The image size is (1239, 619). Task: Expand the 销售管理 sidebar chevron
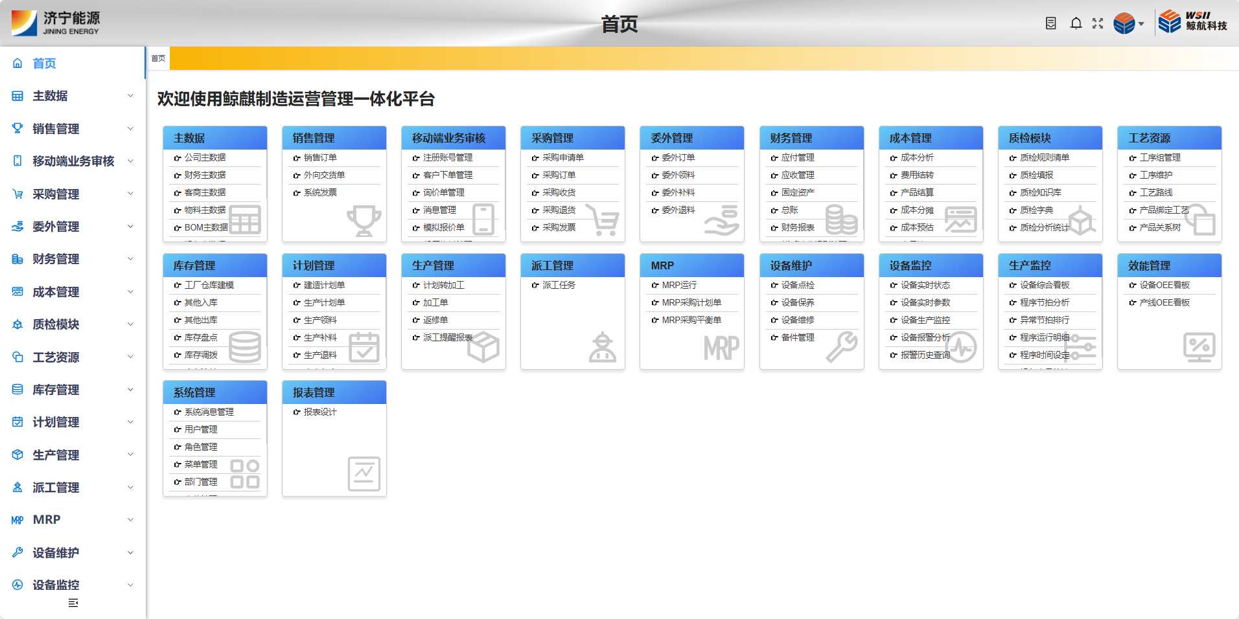click(x=130, y=128)
